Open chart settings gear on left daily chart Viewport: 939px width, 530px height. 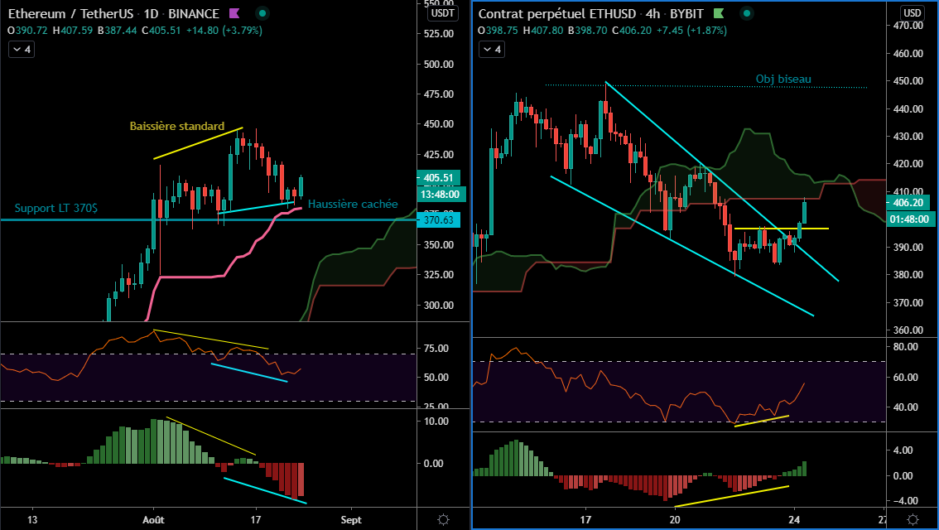click(x=443, y=519)
